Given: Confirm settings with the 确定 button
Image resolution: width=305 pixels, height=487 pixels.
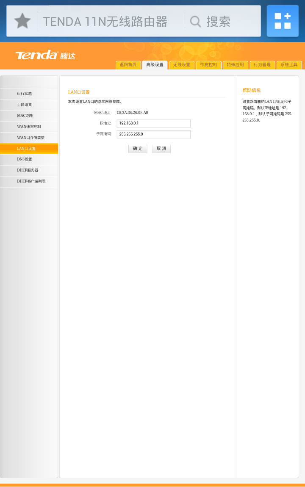Looking at the screenshot, I should [138, 149].
